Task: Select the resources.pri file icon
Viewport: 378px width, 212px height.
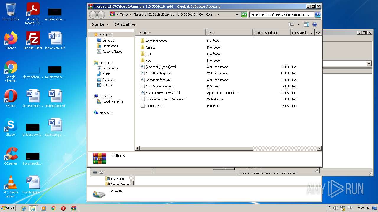Action: [142, 106]
